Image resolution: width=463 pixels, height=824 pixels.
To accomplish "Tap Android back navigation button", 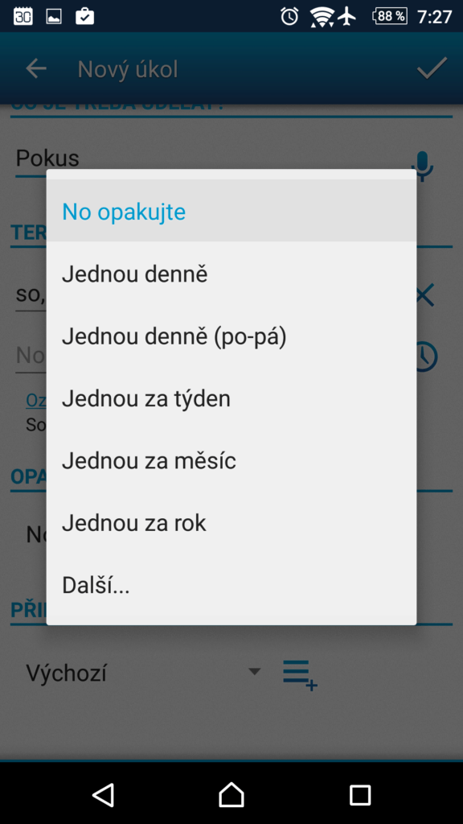I will click(103, 794).
